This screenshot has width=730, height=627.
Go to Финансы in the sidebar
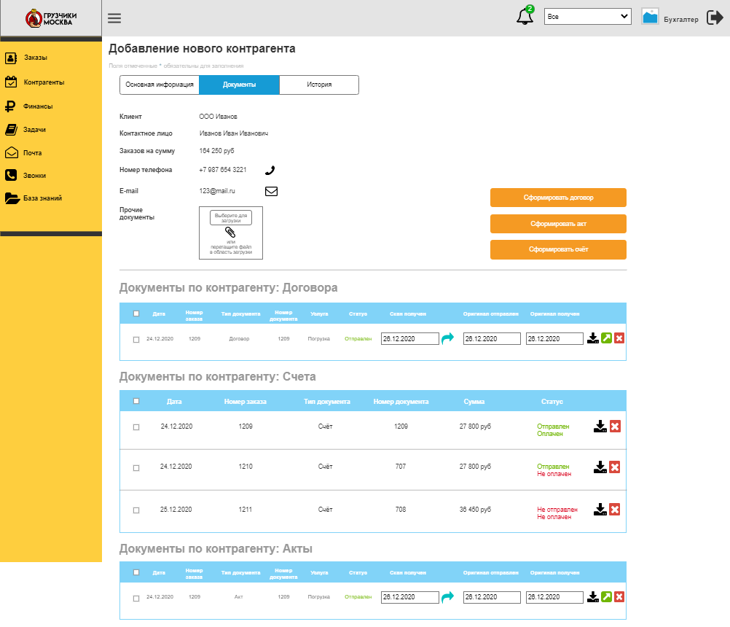pos(38,106)
